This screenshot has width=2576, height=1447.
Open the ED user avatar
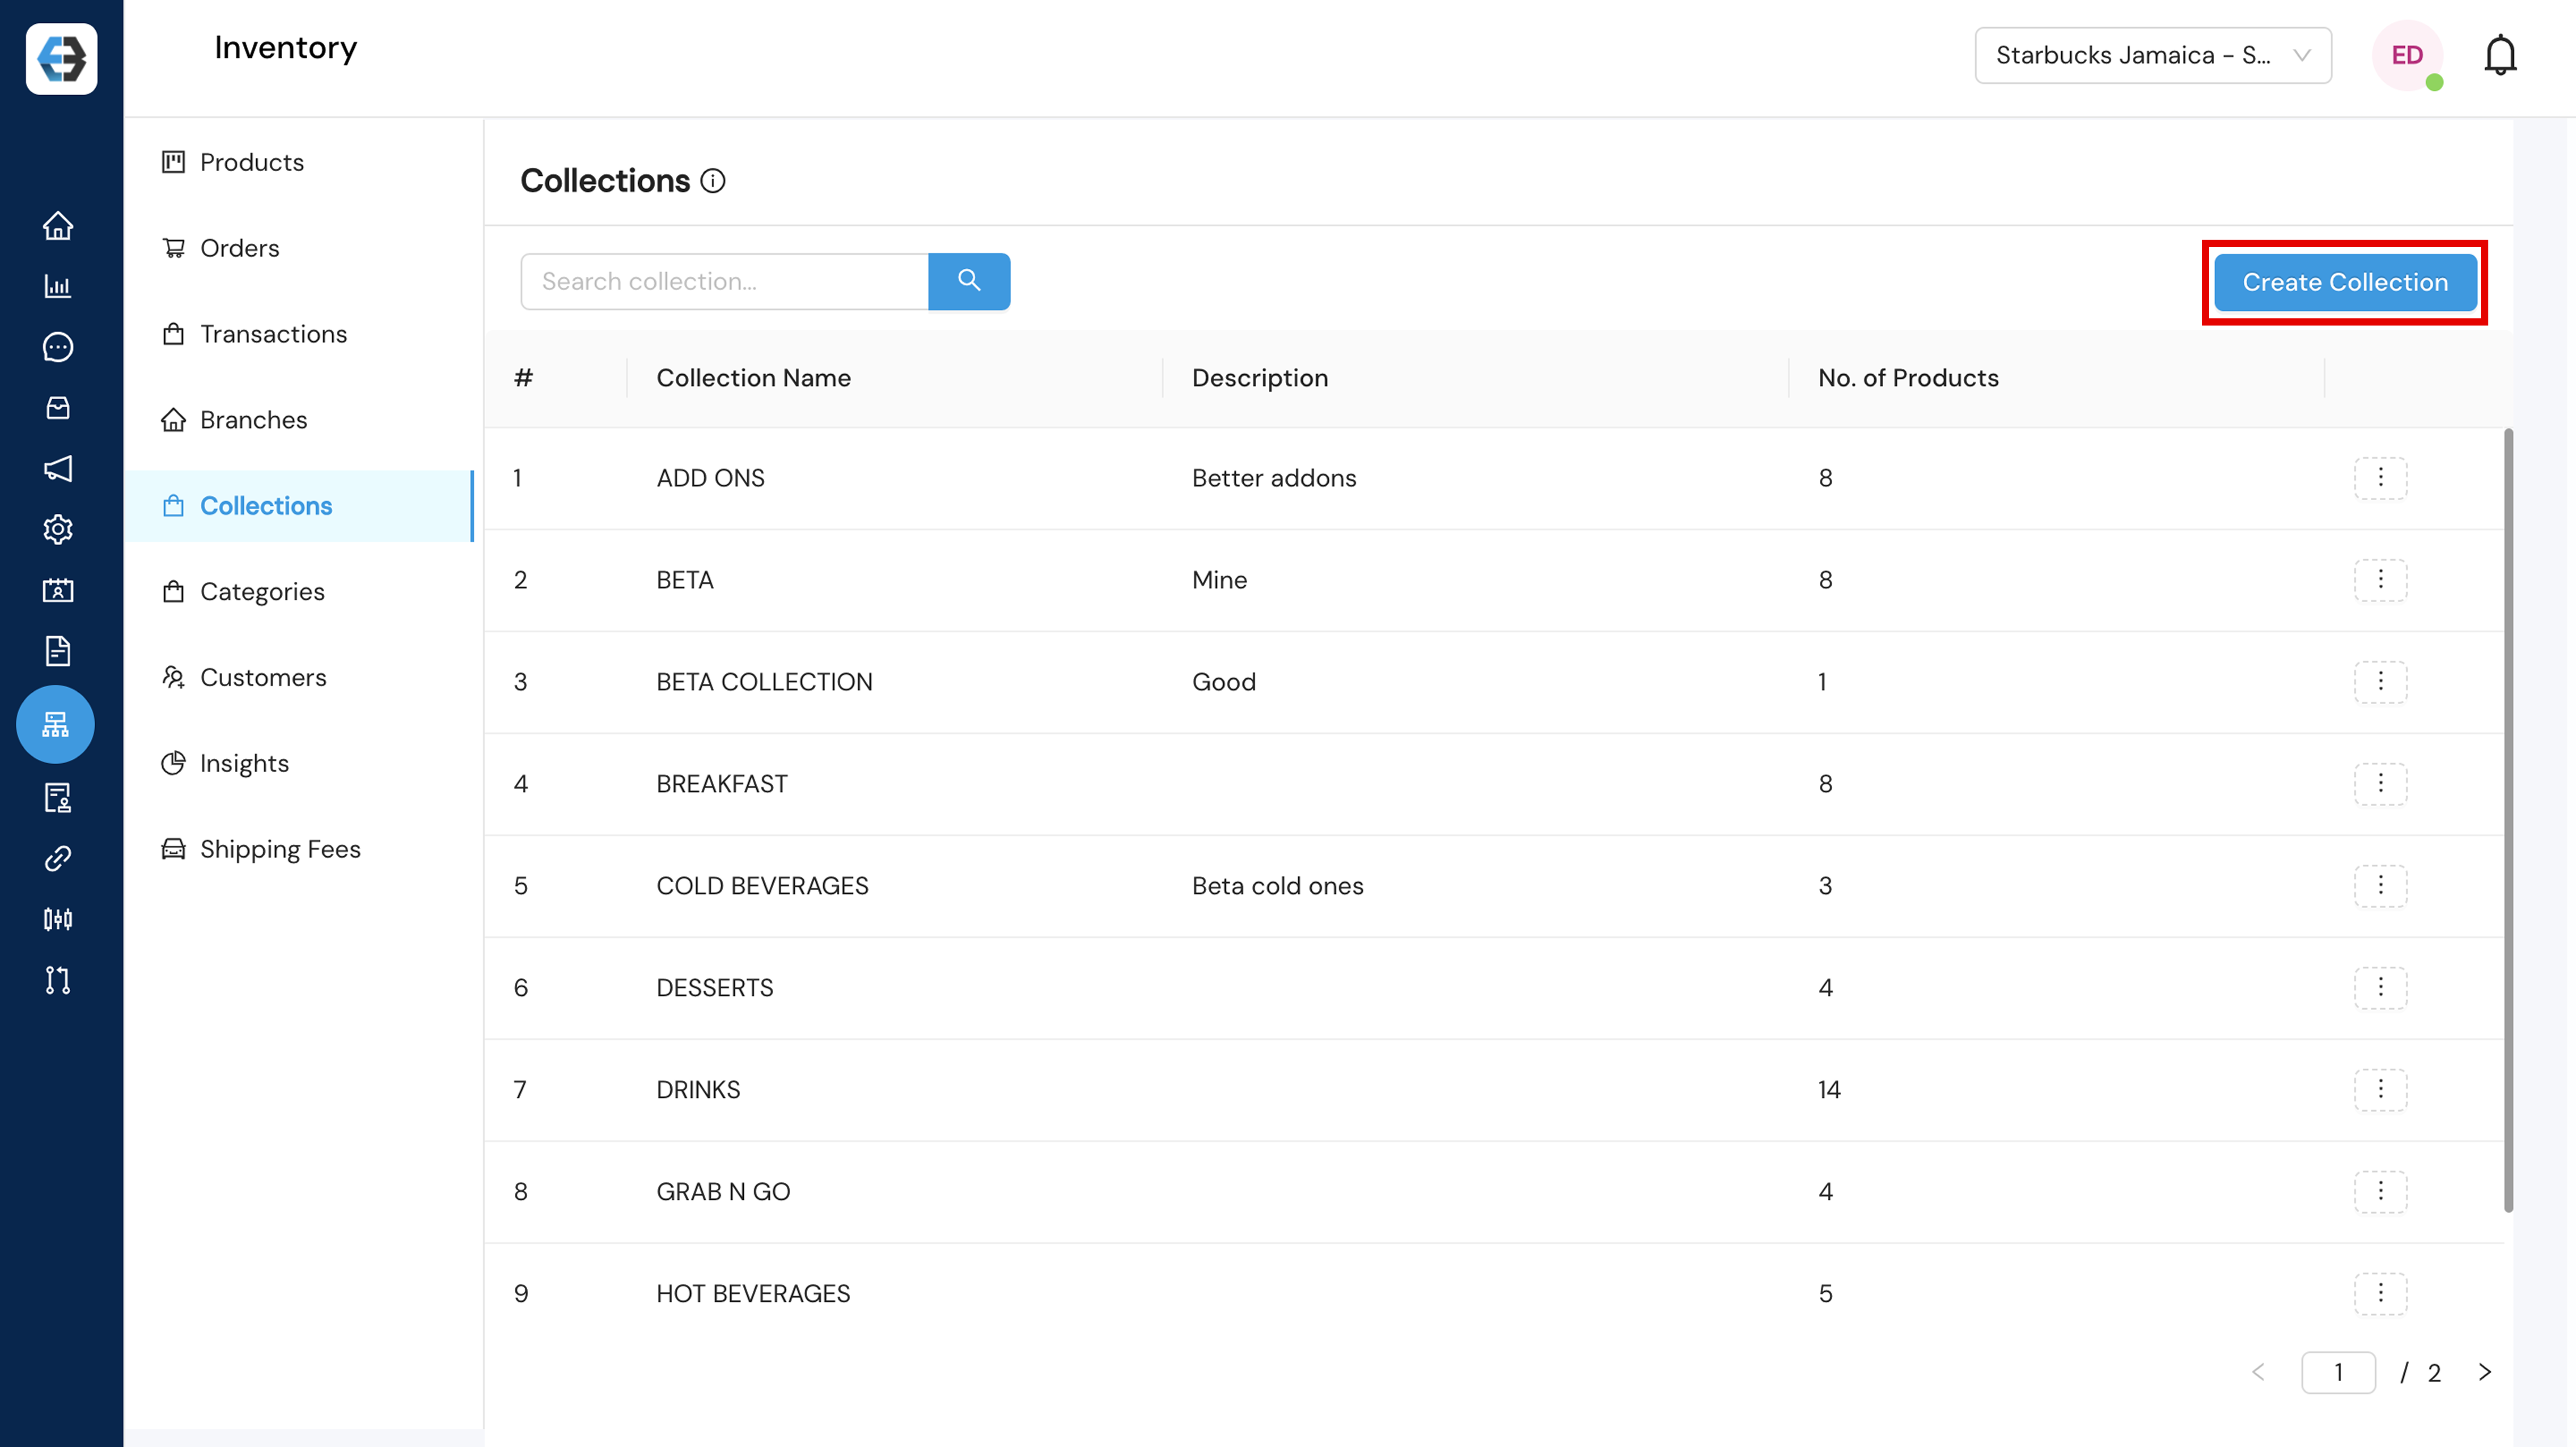(2407, 55)
